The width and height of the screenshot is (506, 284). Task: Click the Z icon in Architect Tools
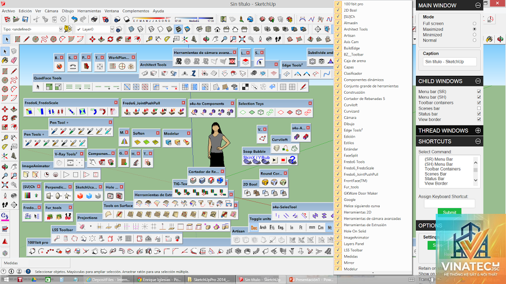[193, 73]
